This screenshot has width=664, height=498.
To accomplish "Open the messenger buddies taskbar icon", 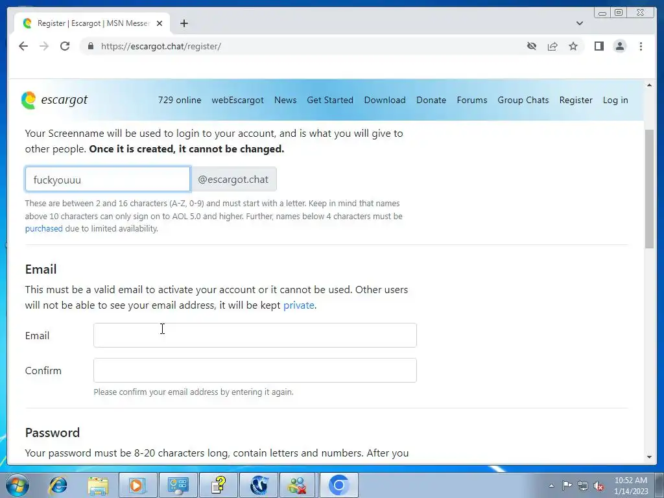I will click(x=298, y=485).
